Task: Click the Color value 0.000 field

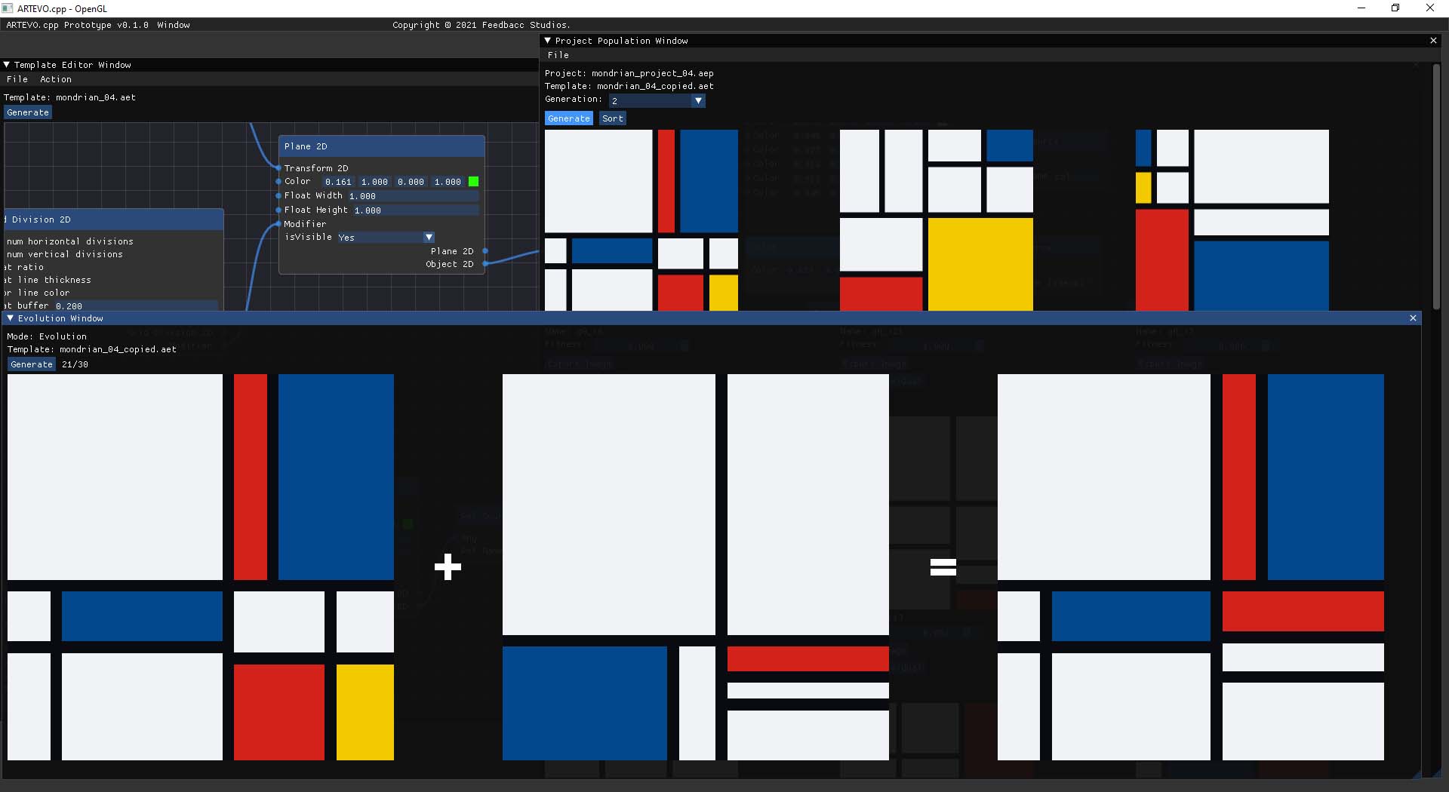Action: pos(411,182)
